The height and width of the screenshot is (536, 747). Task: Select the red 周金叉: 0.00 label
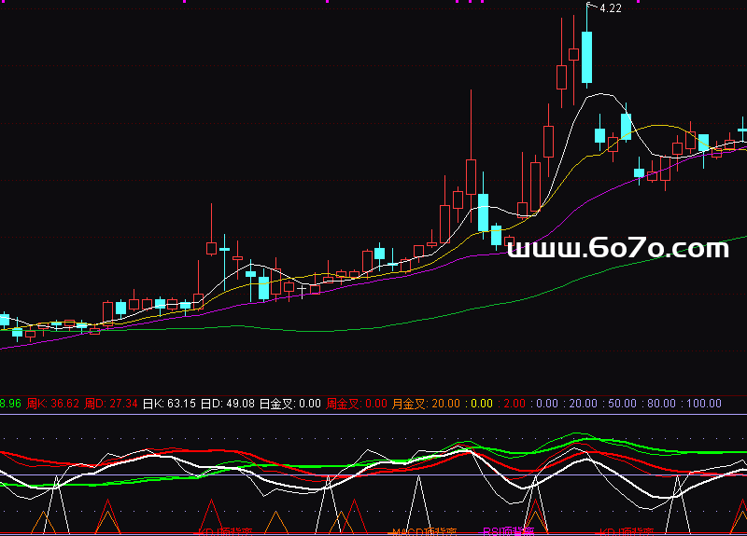pyautogui.click(x=357, y=404)
